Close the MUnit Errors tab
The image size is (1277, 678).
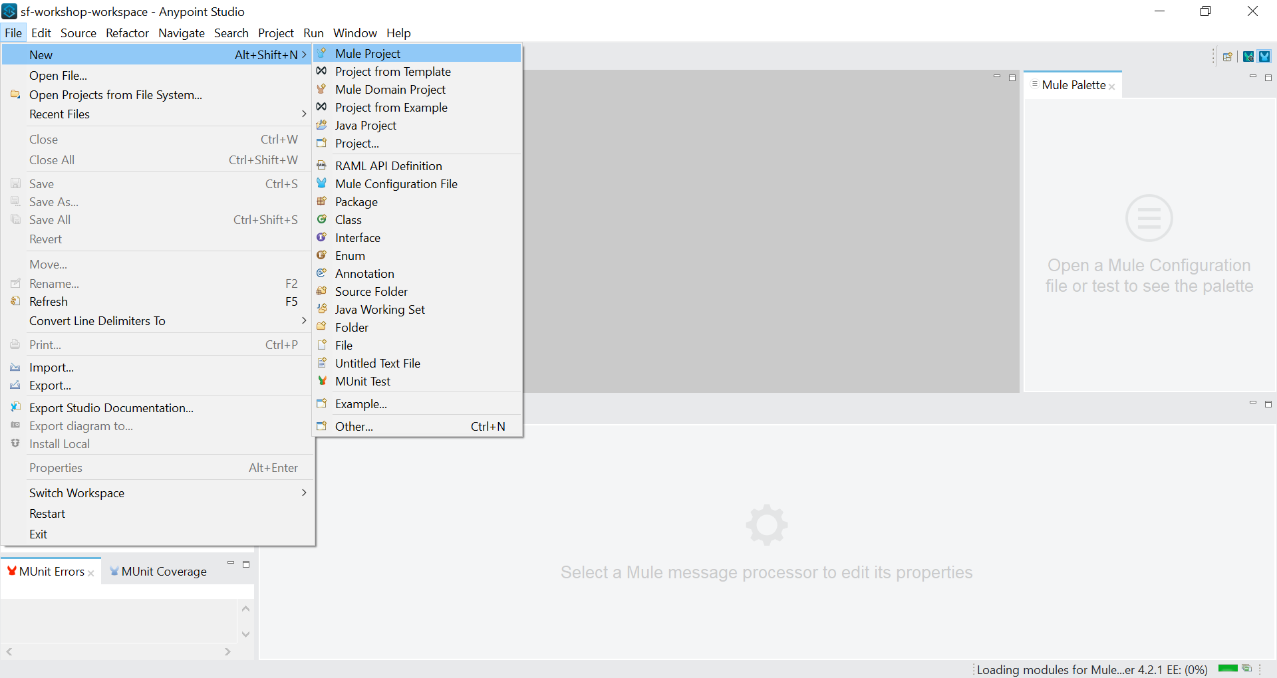91,573
